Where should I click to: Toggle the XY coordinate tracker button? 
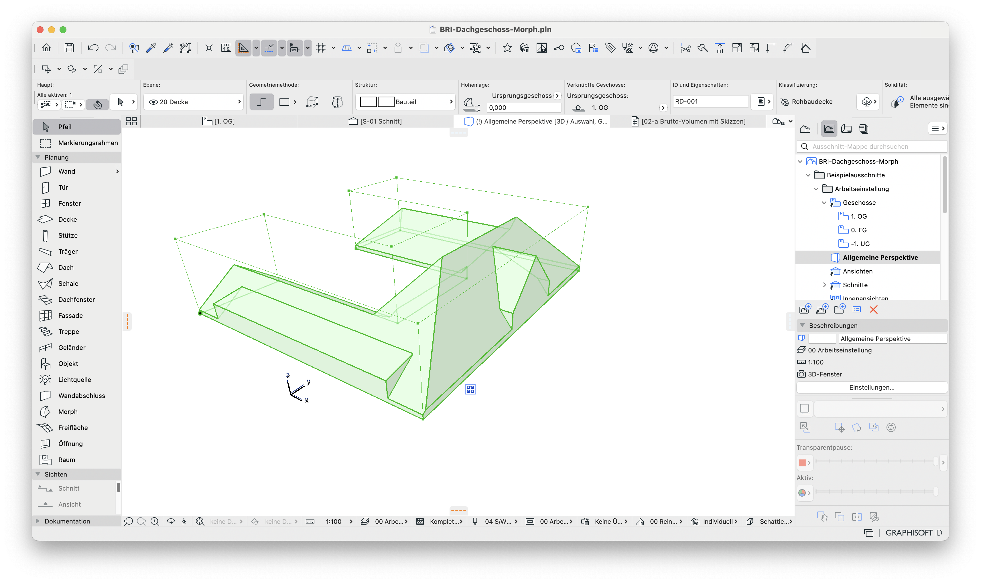[x=294, y=48]
